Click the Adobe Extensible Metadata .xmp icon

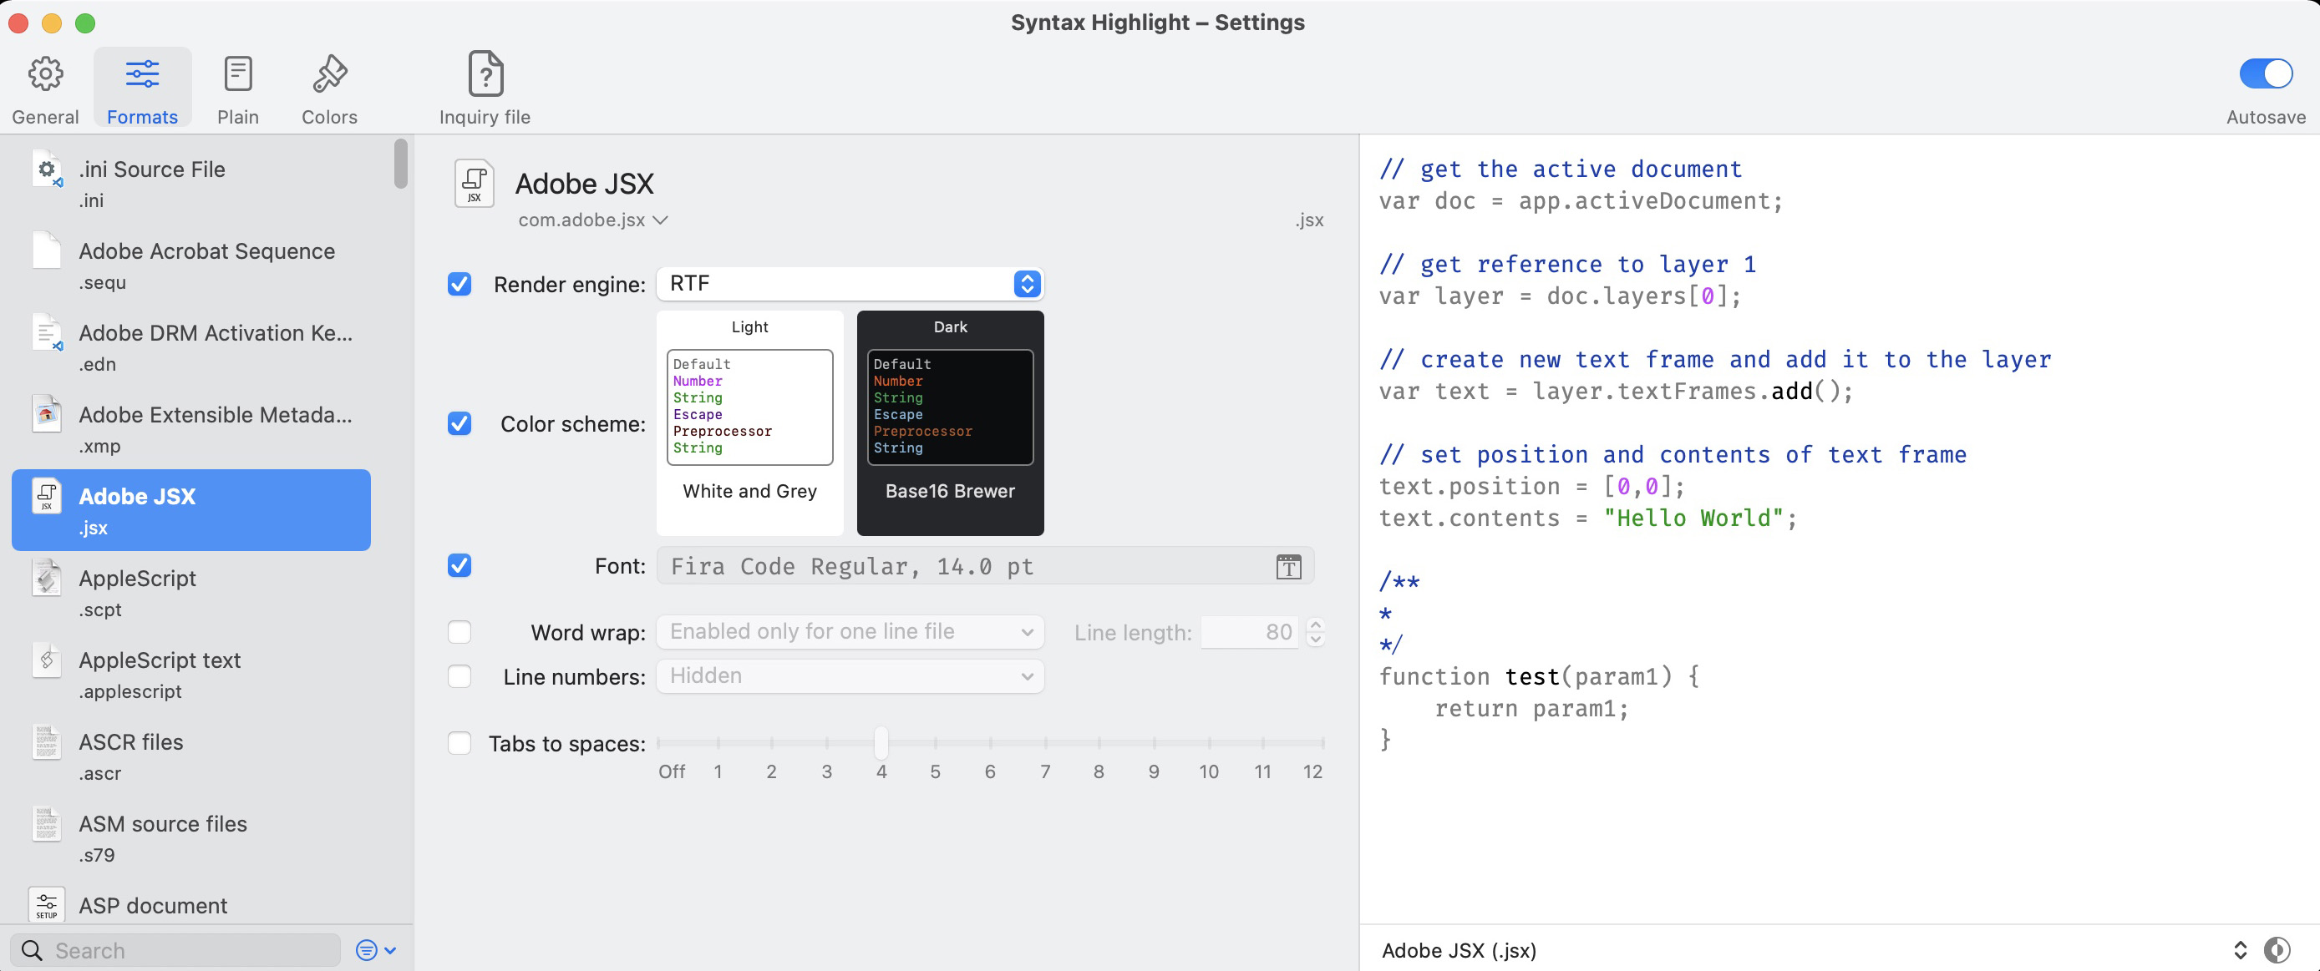pyautogui.click(x=47, y=414)
